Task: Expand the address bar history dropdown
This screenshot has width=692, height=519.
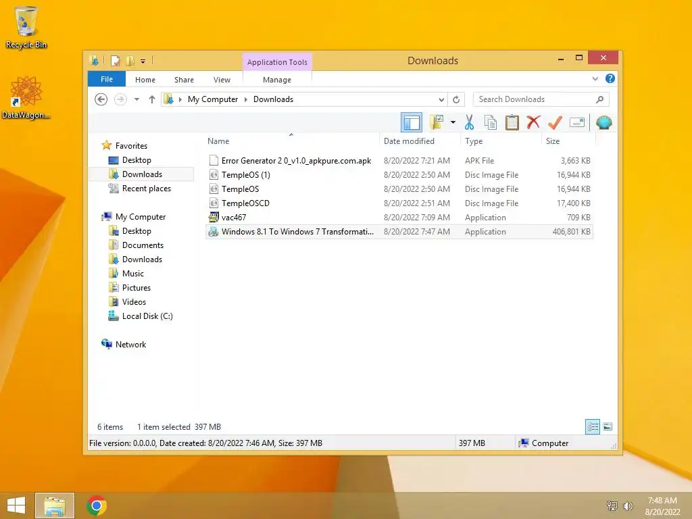Action: point(441,99)
